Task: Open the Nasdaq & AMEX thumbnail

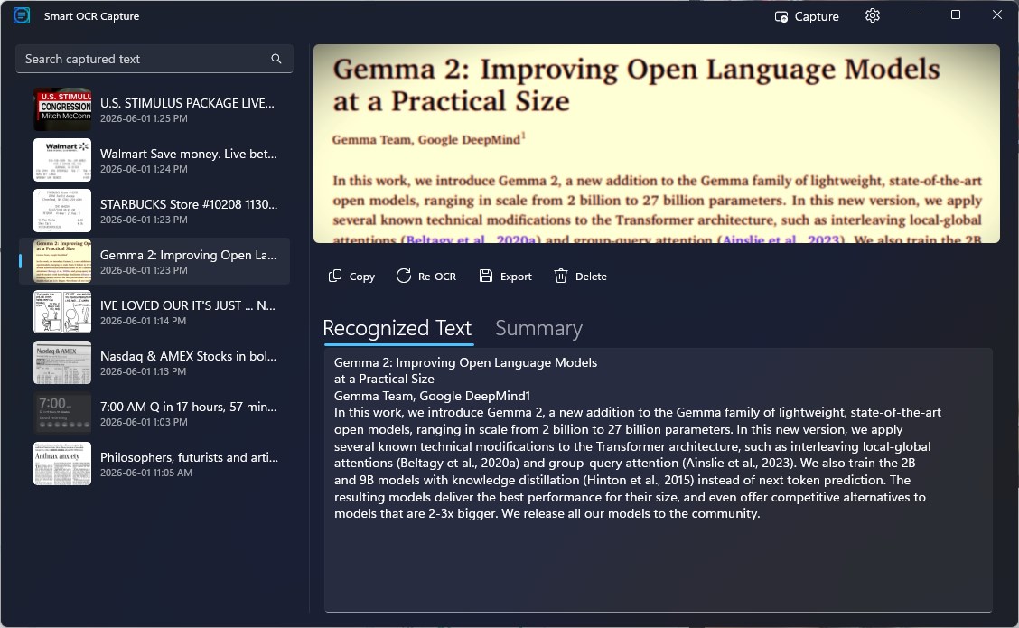Action: pyautogui.click(x=62, y=362)
